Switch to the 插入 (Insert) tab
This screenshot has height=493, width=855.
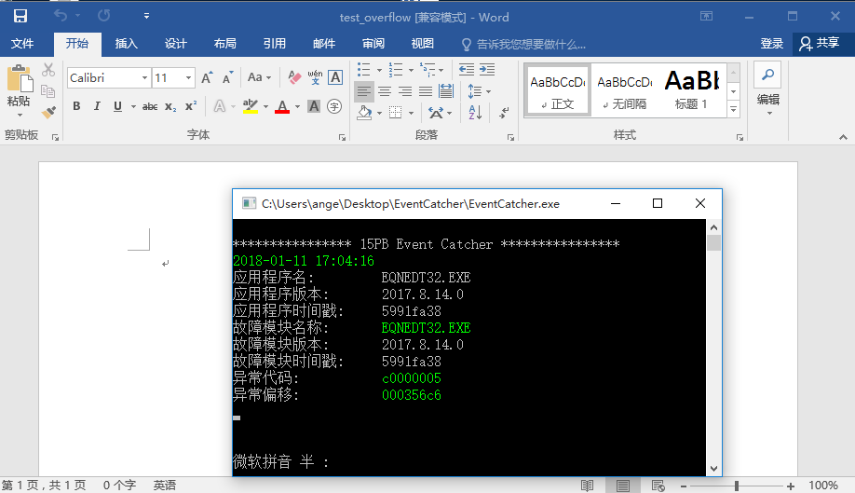[126, 44]
